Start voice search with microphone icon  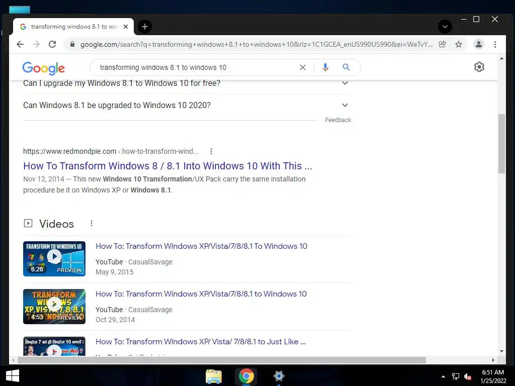pos(325,67)
